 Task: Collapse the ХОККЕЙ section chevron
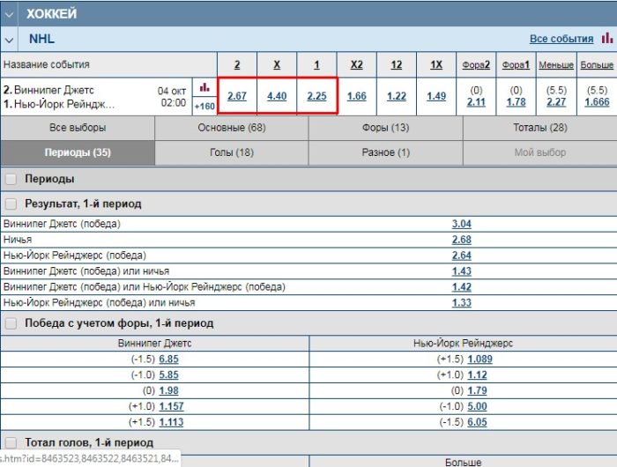(9, 14)
